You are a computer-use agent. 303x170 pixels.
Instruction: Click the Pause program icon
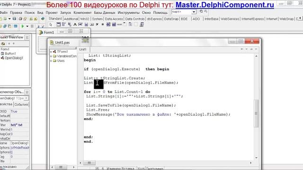(32, 26)
